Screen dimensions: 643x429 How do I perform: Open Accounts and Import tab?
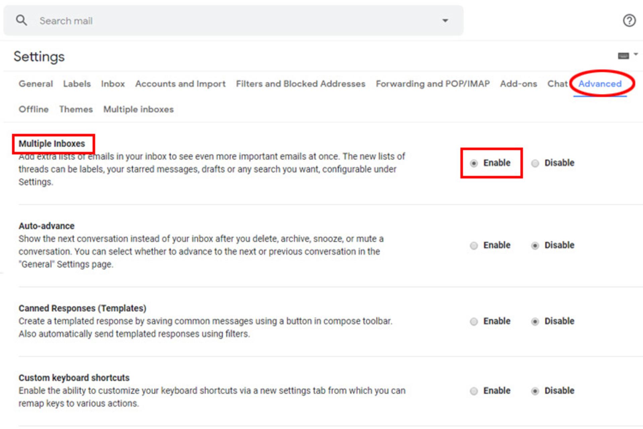coord(181,84)
